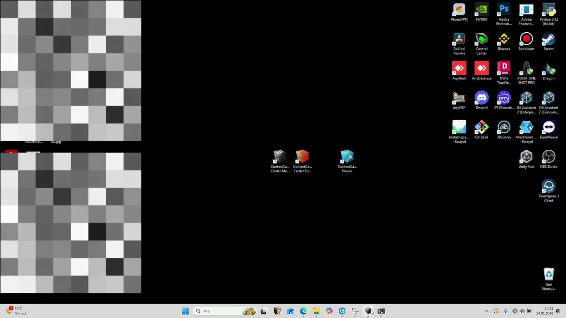566x318 pixels.
Task: Open the Terminal icon in the taskbar
Action: pos(381,311)
